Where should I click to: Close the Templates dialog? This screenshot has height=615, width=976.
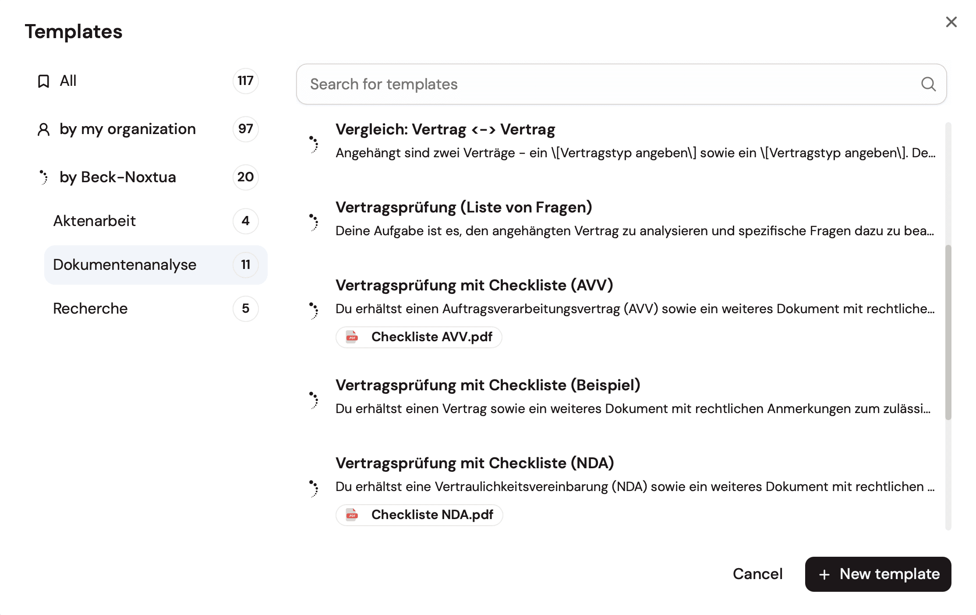951,22
